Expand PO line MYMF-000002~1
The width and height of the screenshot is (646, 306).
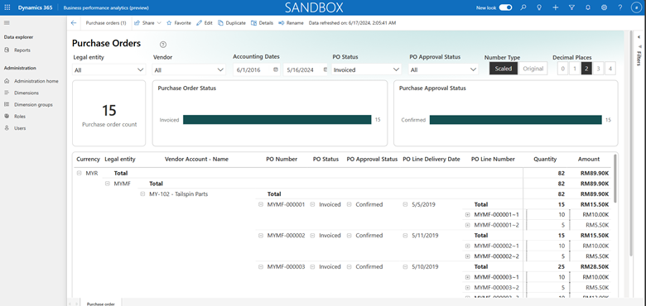click(468, 246)
